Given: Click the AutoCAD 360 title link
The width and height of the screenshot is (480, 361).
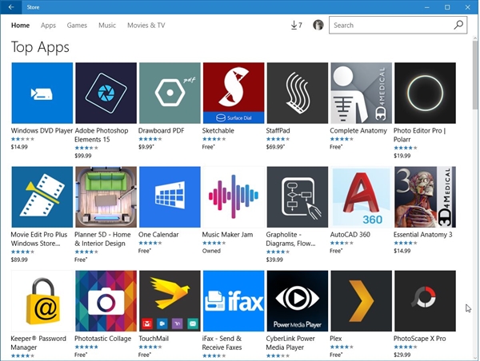Looking at the screenshot, I should 350,235.
